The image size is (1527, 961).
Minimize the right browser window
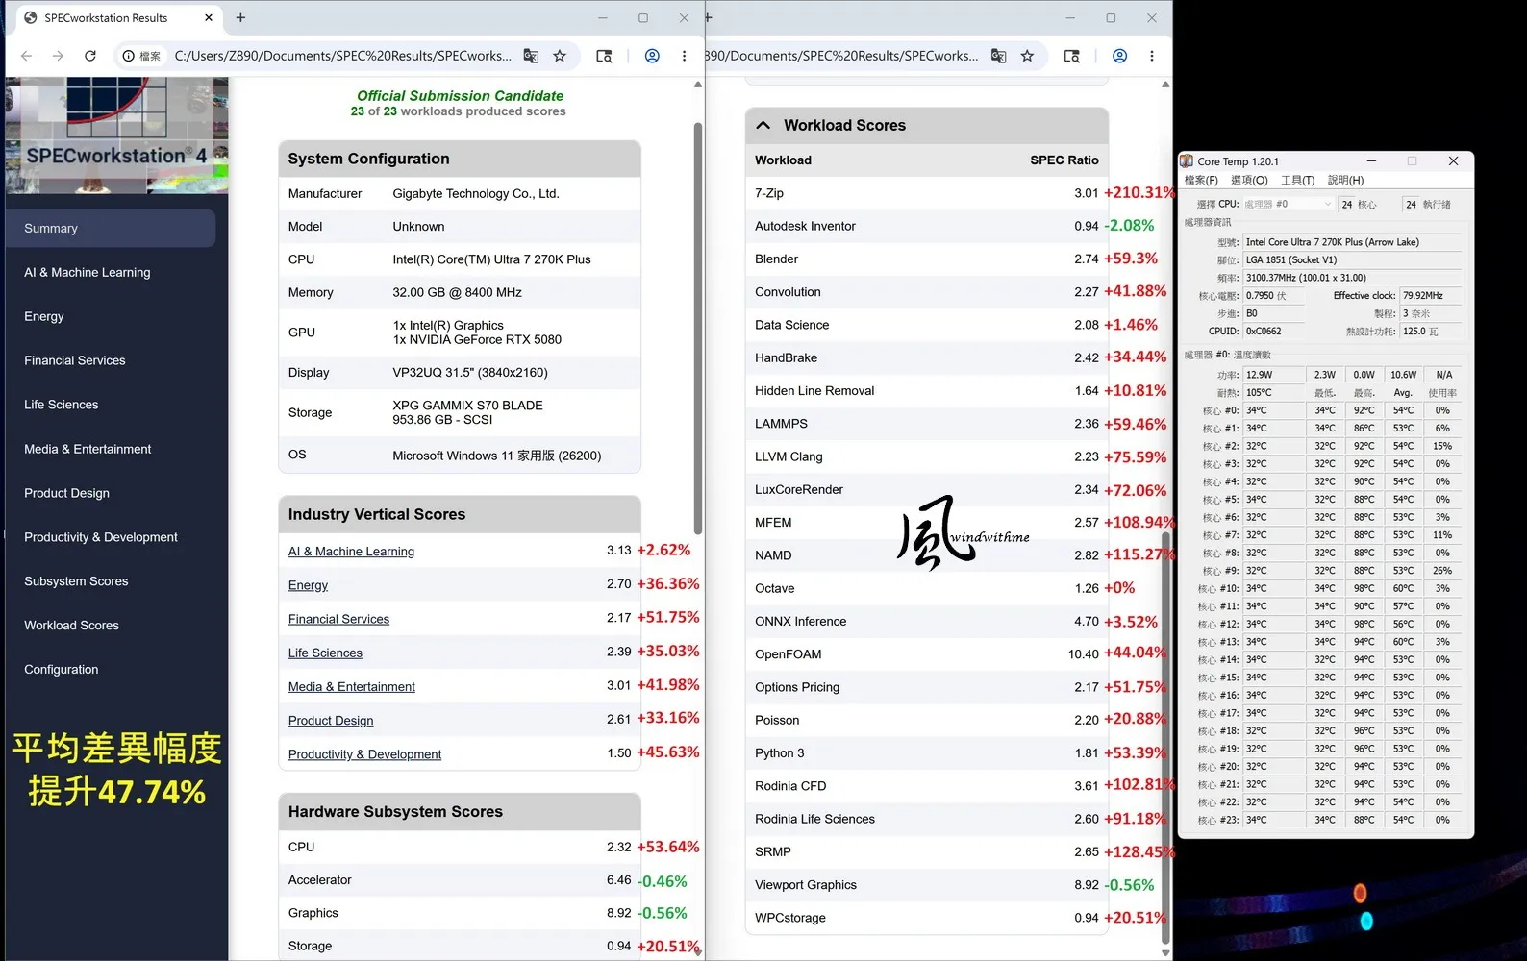(x=1070, y=17)
